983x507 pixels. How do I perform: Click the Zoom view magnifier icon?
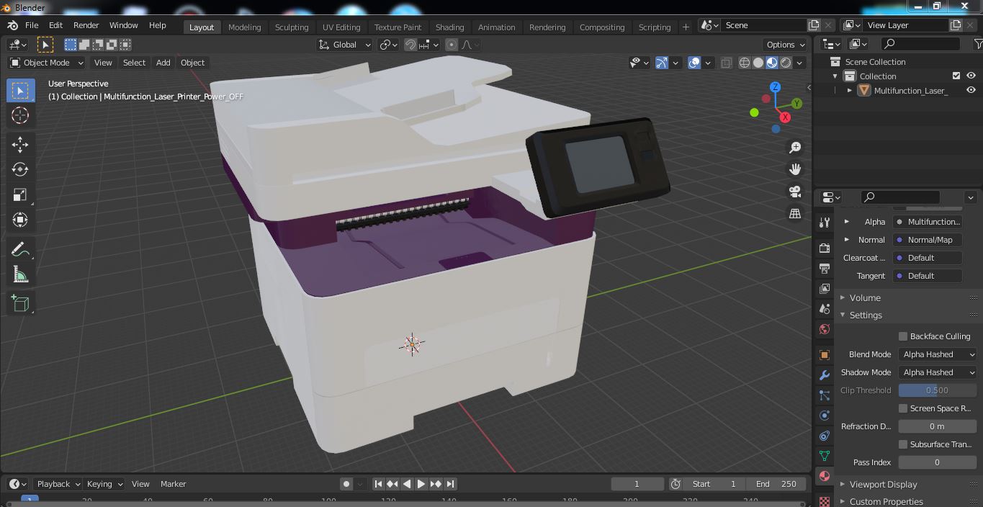[x=795, y=148]
